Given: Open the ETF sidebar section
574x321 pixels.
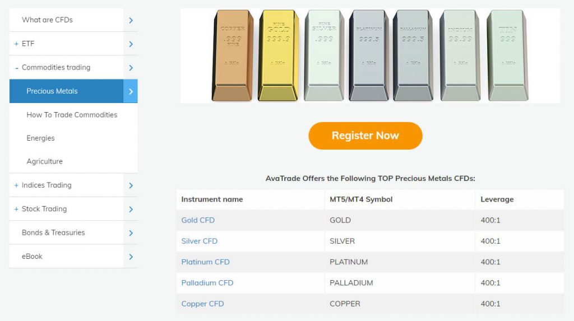Looking at the screenshot, I should coord(28,44).
